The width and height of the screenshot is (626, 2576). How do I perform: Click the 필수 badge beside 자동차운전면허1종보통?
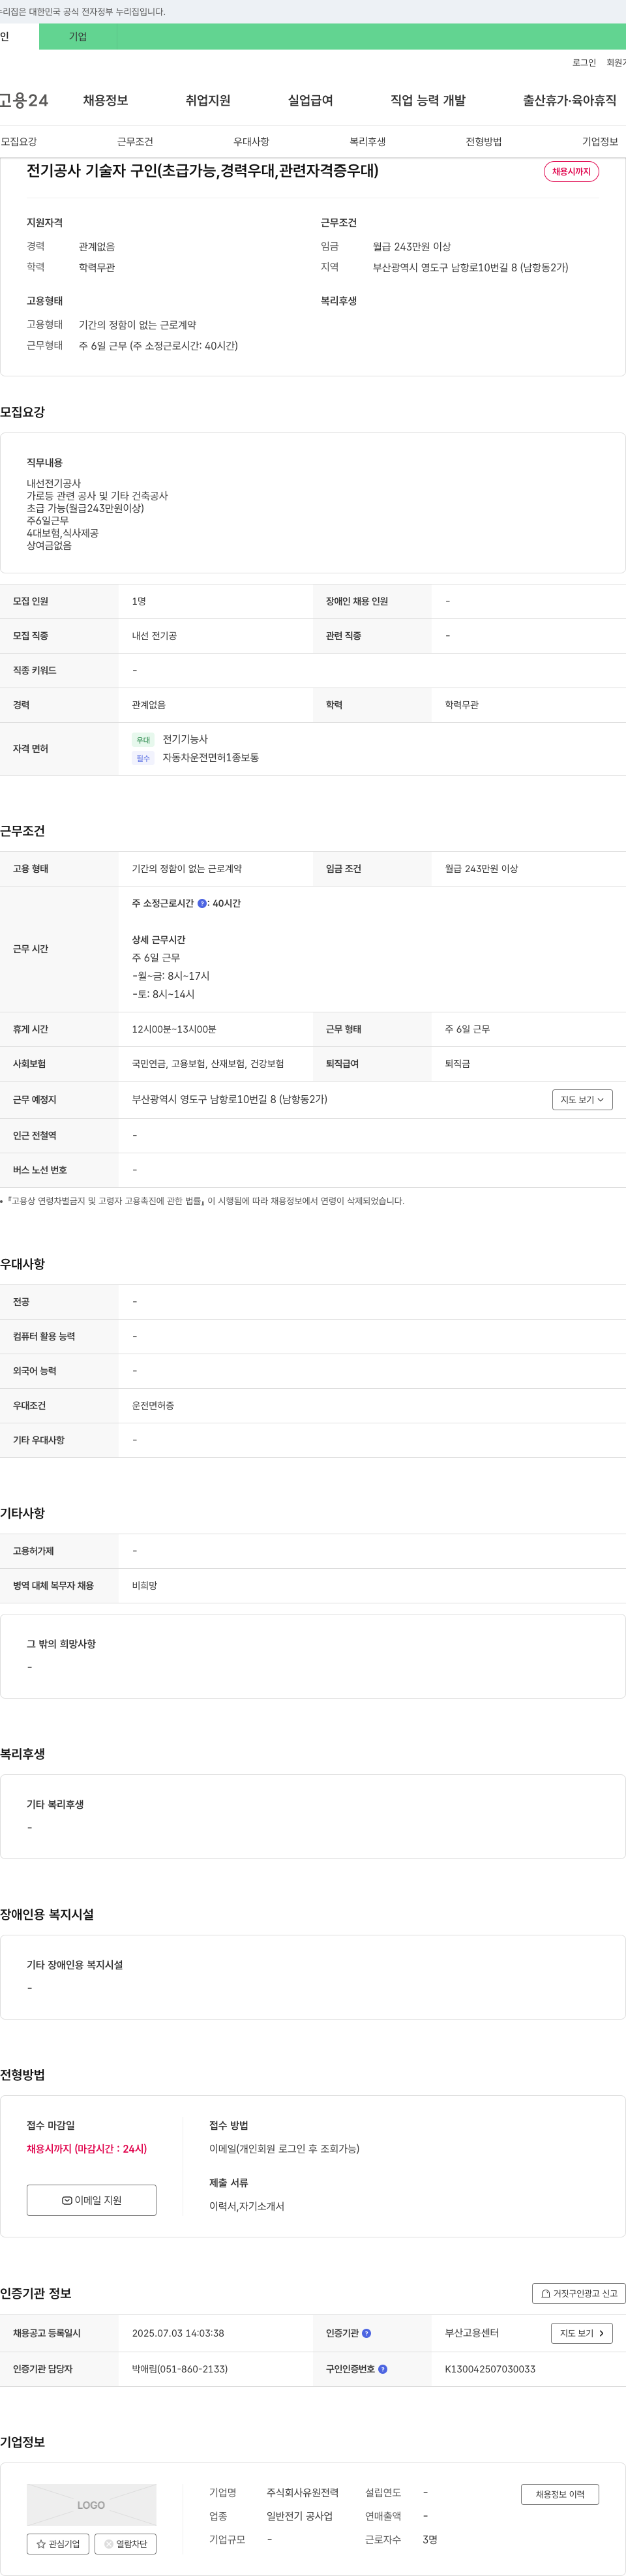tap(143, 758)
